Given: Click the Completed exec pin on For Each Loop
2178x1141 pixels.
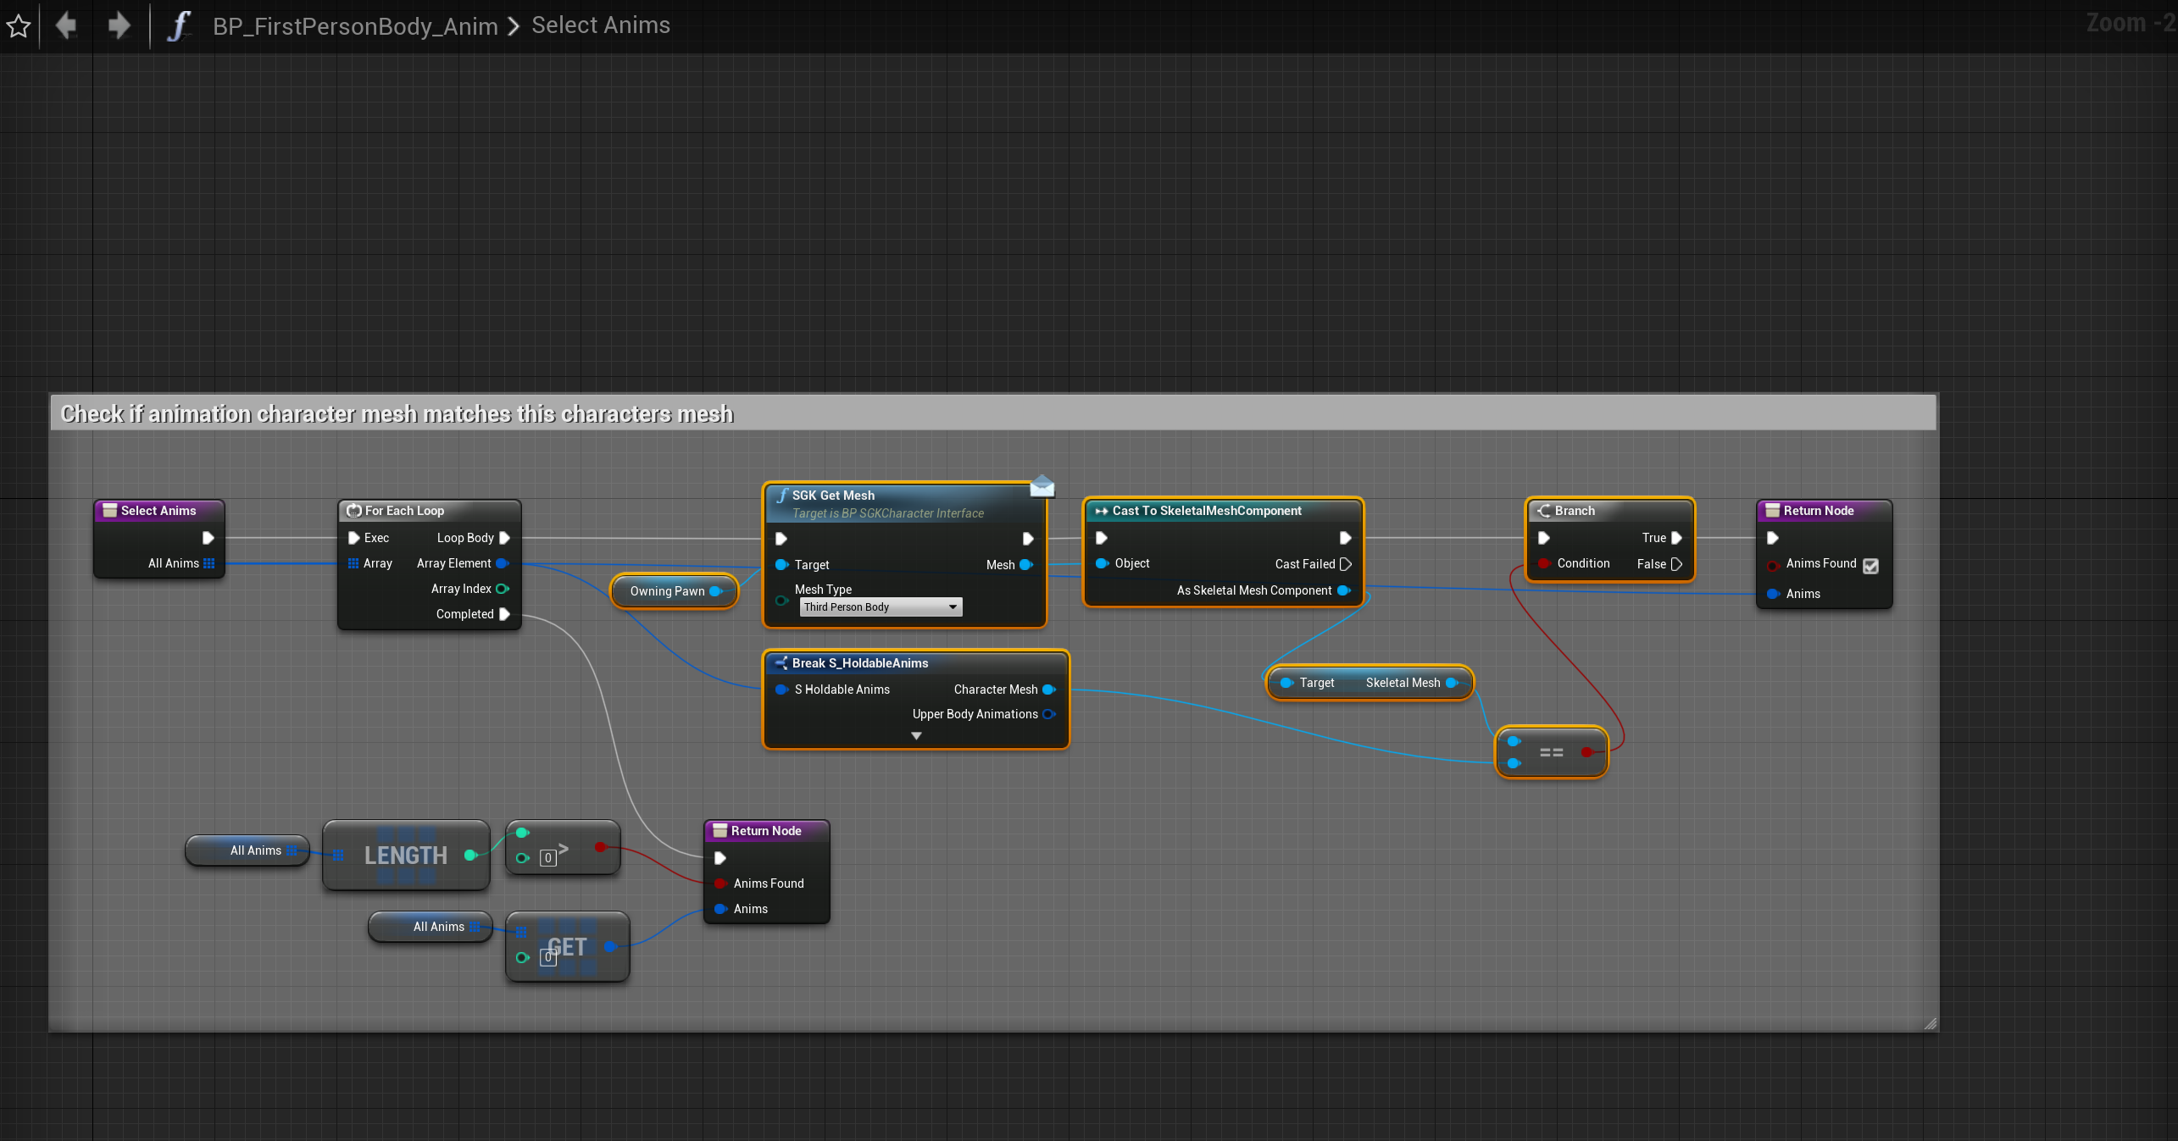Looking at the screenshot, I should point(505,614).
